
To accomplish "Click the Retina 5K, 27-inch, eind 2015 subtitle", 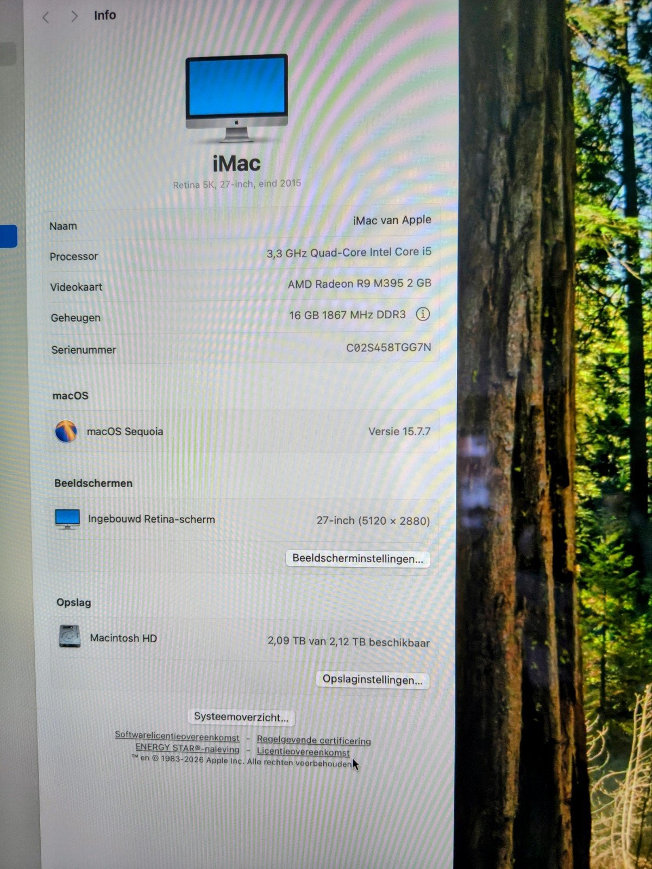I will 237,184.
